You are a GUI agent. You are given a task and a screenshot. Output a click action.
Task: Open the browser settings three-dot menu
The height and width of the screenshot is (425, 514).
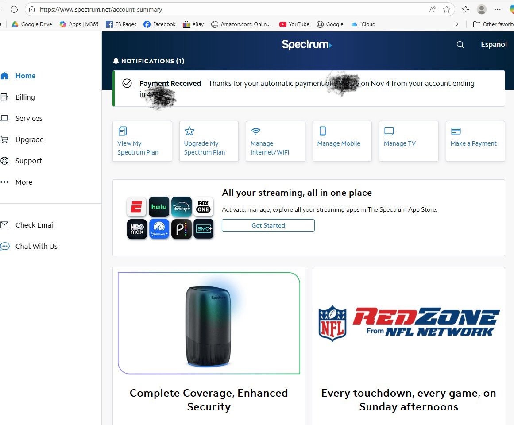[x=498, y=9]
